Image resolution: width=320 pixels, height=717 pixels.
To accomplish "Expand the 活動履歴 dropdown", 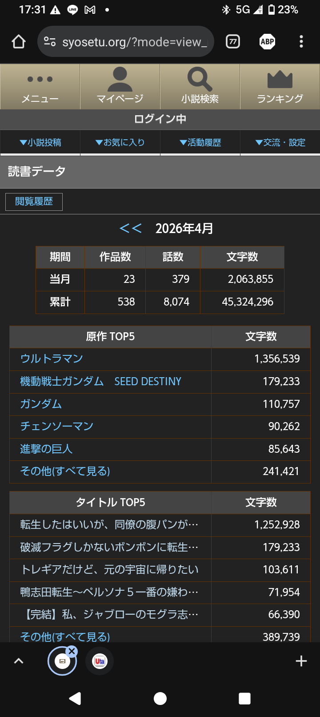I will 200,142.
